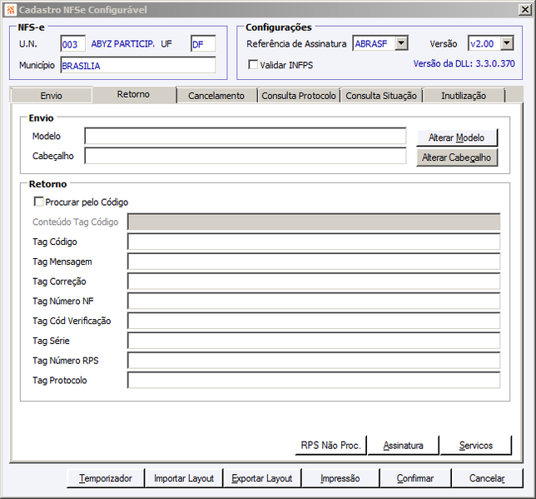Confirm settings with Confirmar button
This screenshot has width=536, height=499.
[x=415, y=478]
